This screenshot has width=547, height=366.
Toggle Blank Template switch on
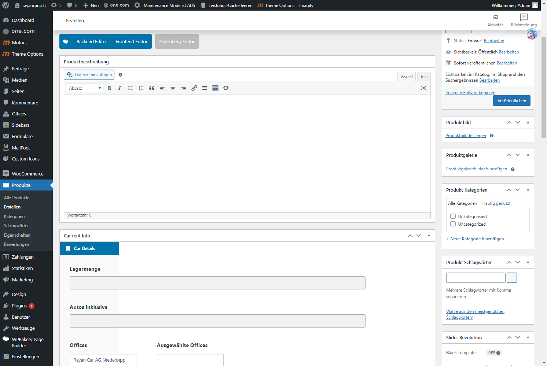coord(494,353)
